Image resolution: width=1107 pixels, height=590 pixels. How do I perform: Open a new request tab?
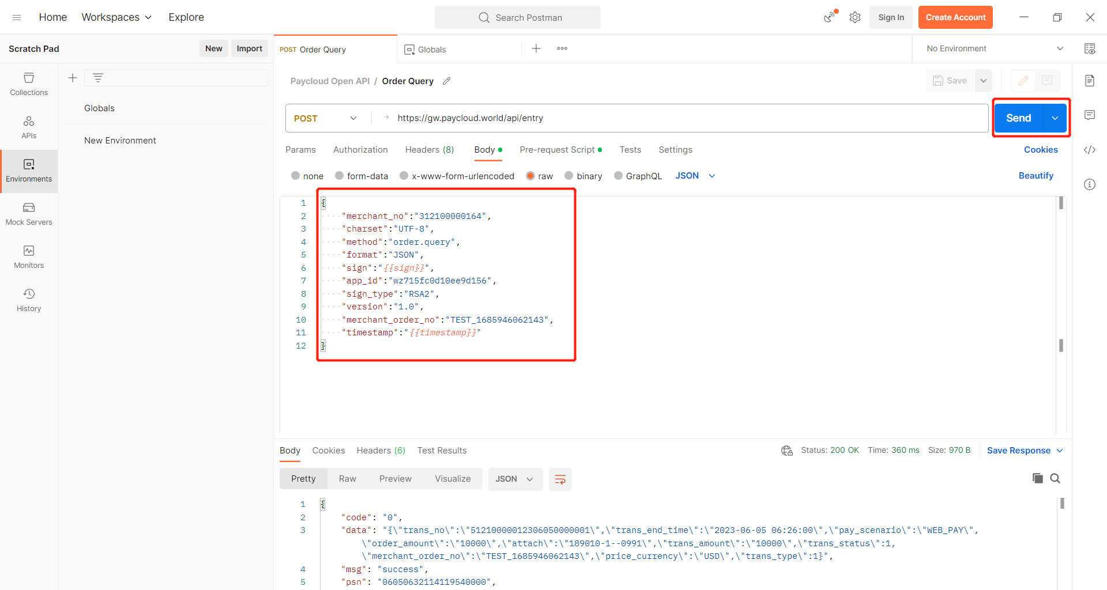coord(536,48)
